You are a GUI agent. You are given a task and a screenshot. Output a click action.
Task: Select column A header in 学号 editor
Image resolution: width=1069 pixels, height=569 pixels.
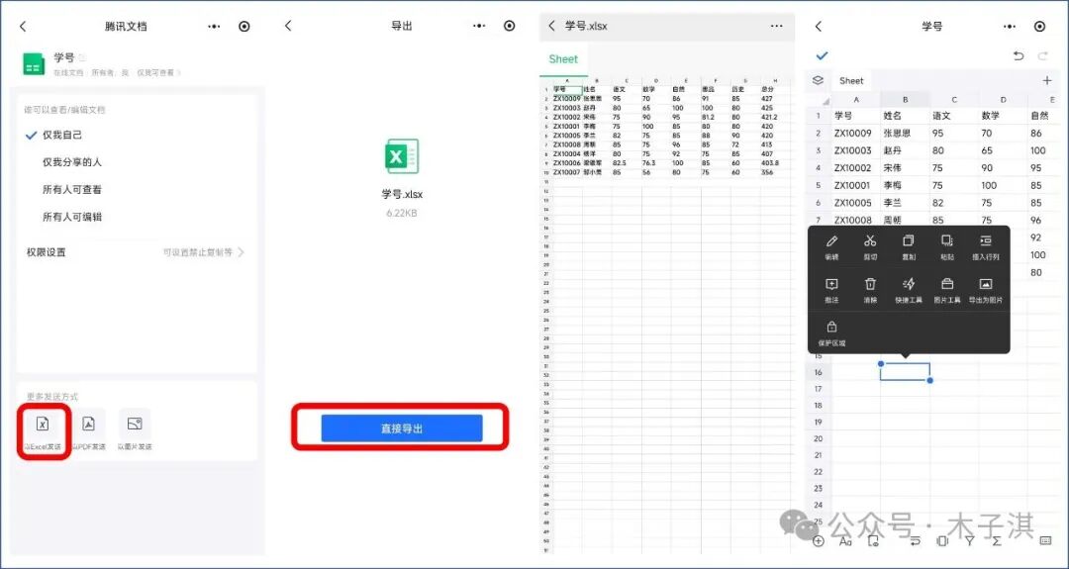(x=855, y=100)
